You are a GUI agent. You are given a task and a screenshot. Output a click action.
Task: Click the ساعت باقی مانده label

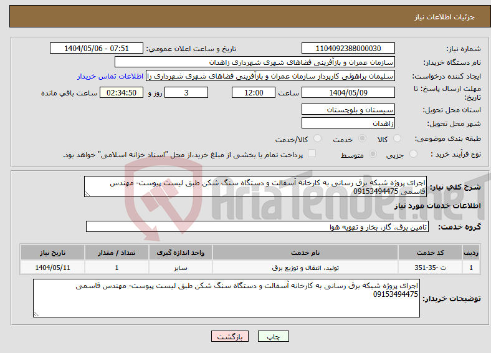point(69,93)
